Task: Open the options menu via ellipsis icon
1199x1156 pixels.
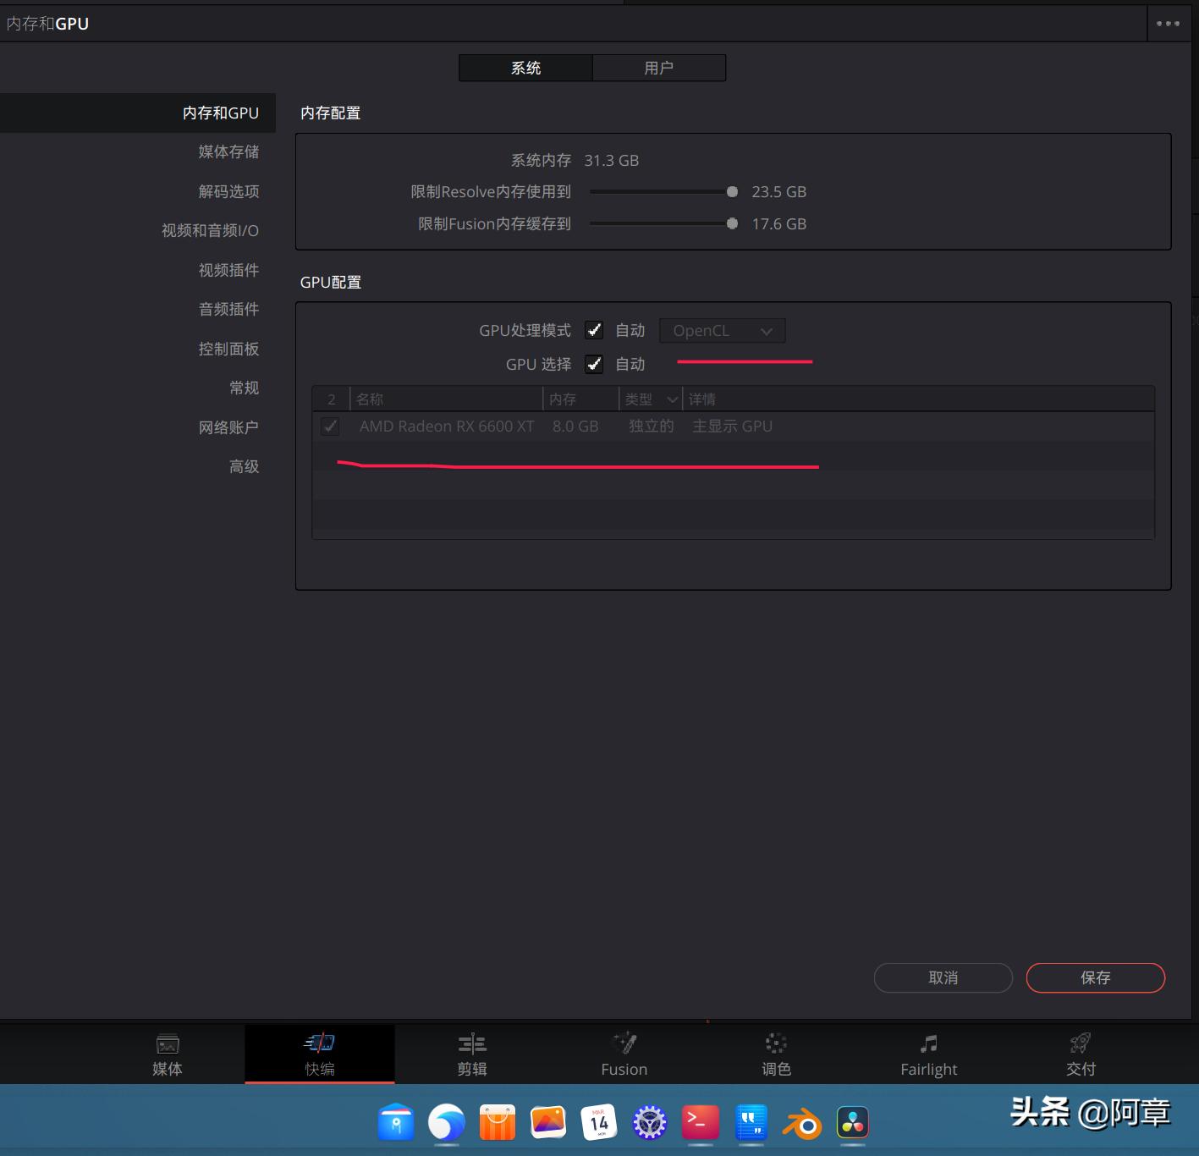Action: click(1168, 24)
